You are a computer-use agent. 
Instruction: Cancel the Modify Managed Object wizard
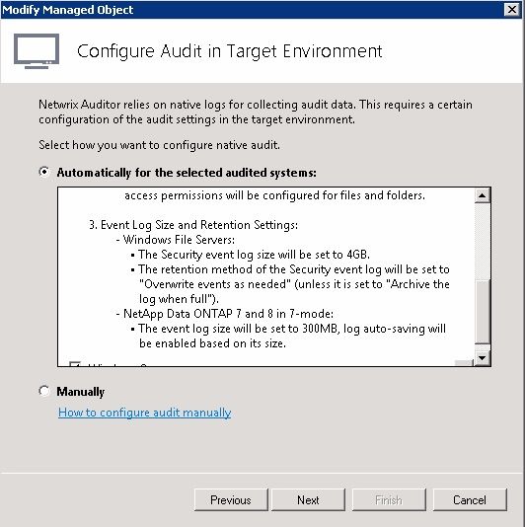click(470, 499)
